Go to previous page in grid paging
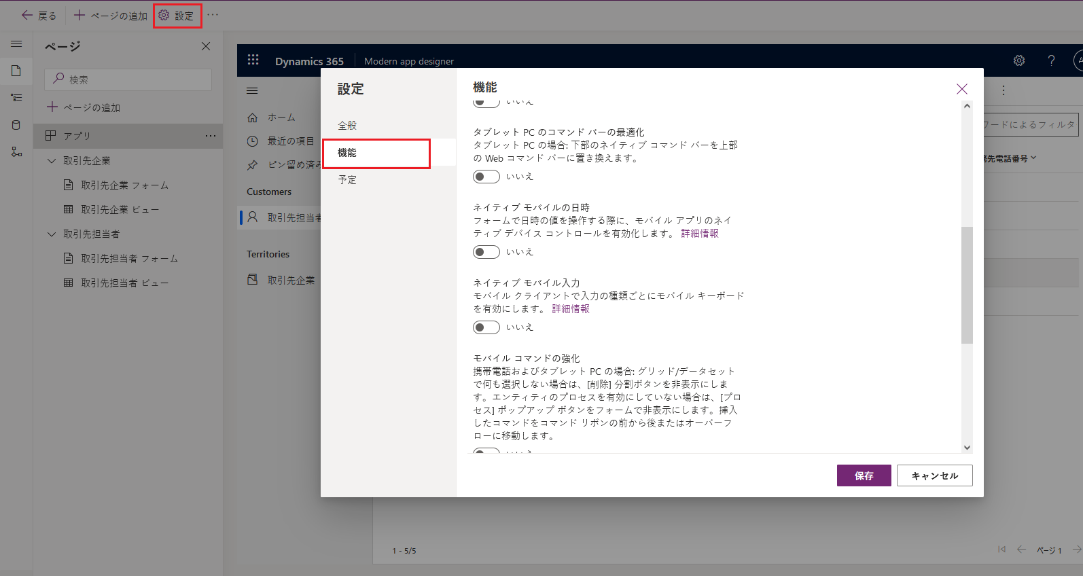The width and height of the screenshot is (1083, 576). click(x=1021, y=550)
